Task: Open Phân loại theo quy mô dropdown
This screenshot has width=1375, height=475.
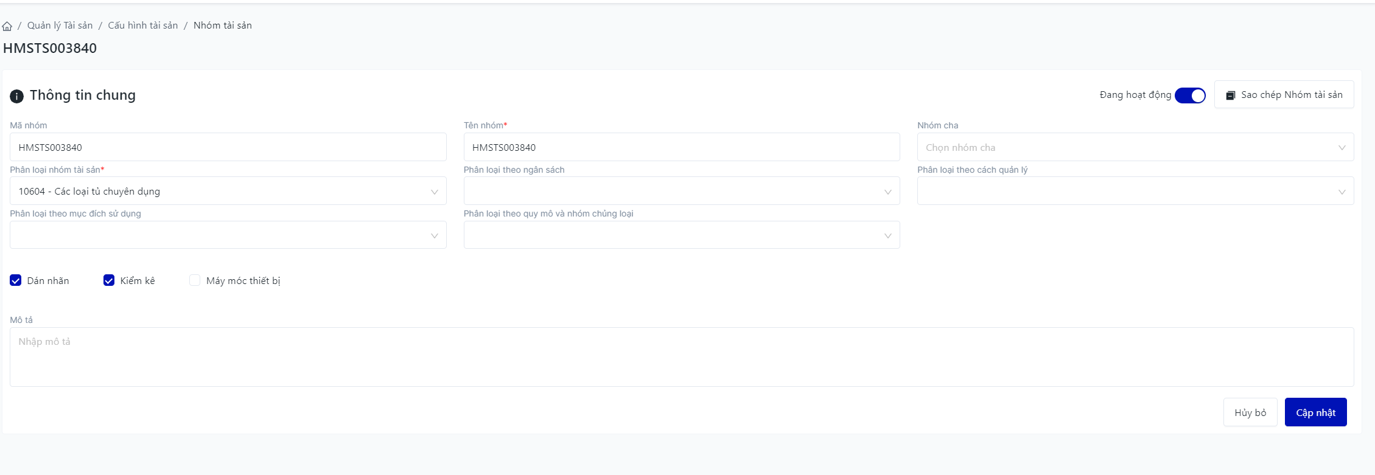Action: 682,235
